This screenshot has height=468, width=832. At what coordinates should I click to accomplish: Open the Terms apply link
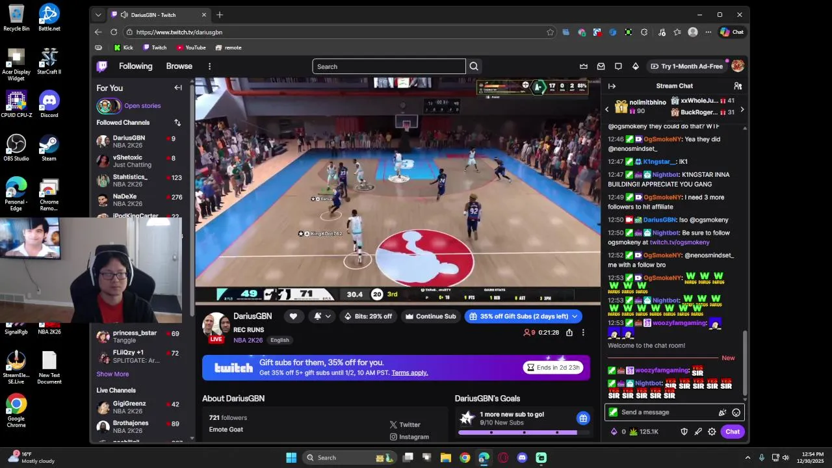(409, 372)
